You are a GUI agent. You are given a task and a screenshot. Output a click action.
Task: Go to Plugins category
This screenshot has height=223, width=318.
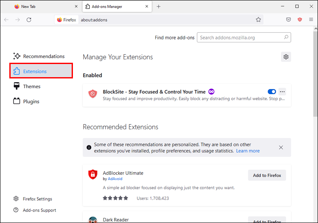(x=31, y=101)
